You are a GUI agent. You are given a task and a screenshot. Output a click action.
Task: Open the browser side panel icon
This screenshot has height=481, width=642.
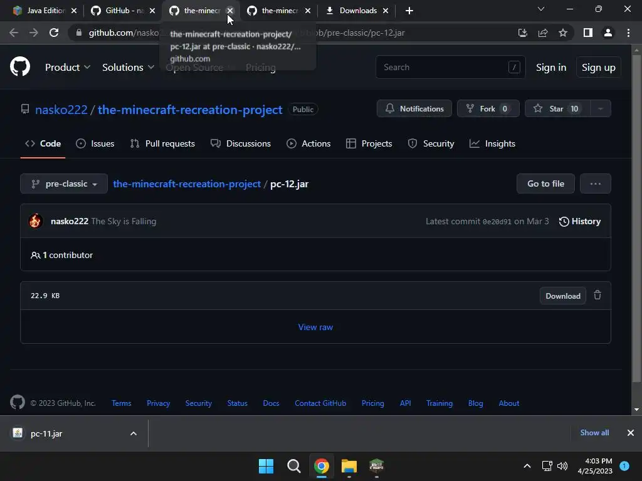coord(588,33)
